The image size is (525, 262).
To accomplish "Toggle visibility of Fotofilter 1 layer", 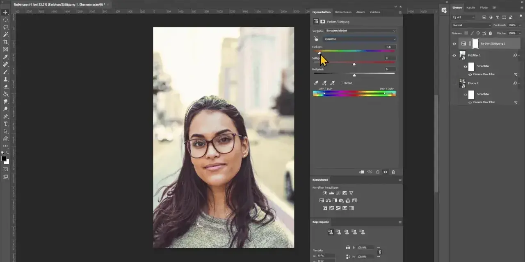I will (x=454, y=55).
